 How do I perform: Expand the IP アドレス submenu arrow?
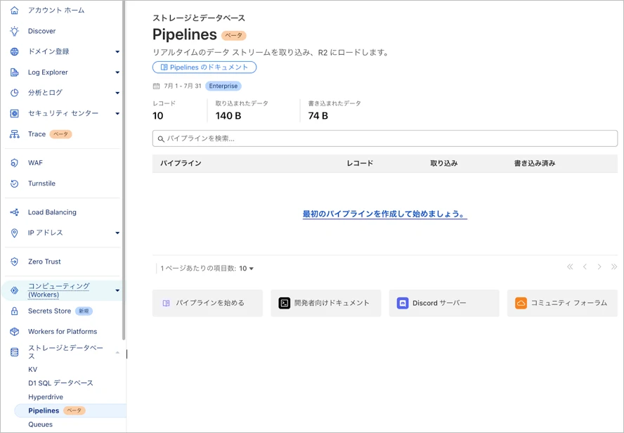tap(117, 233)
